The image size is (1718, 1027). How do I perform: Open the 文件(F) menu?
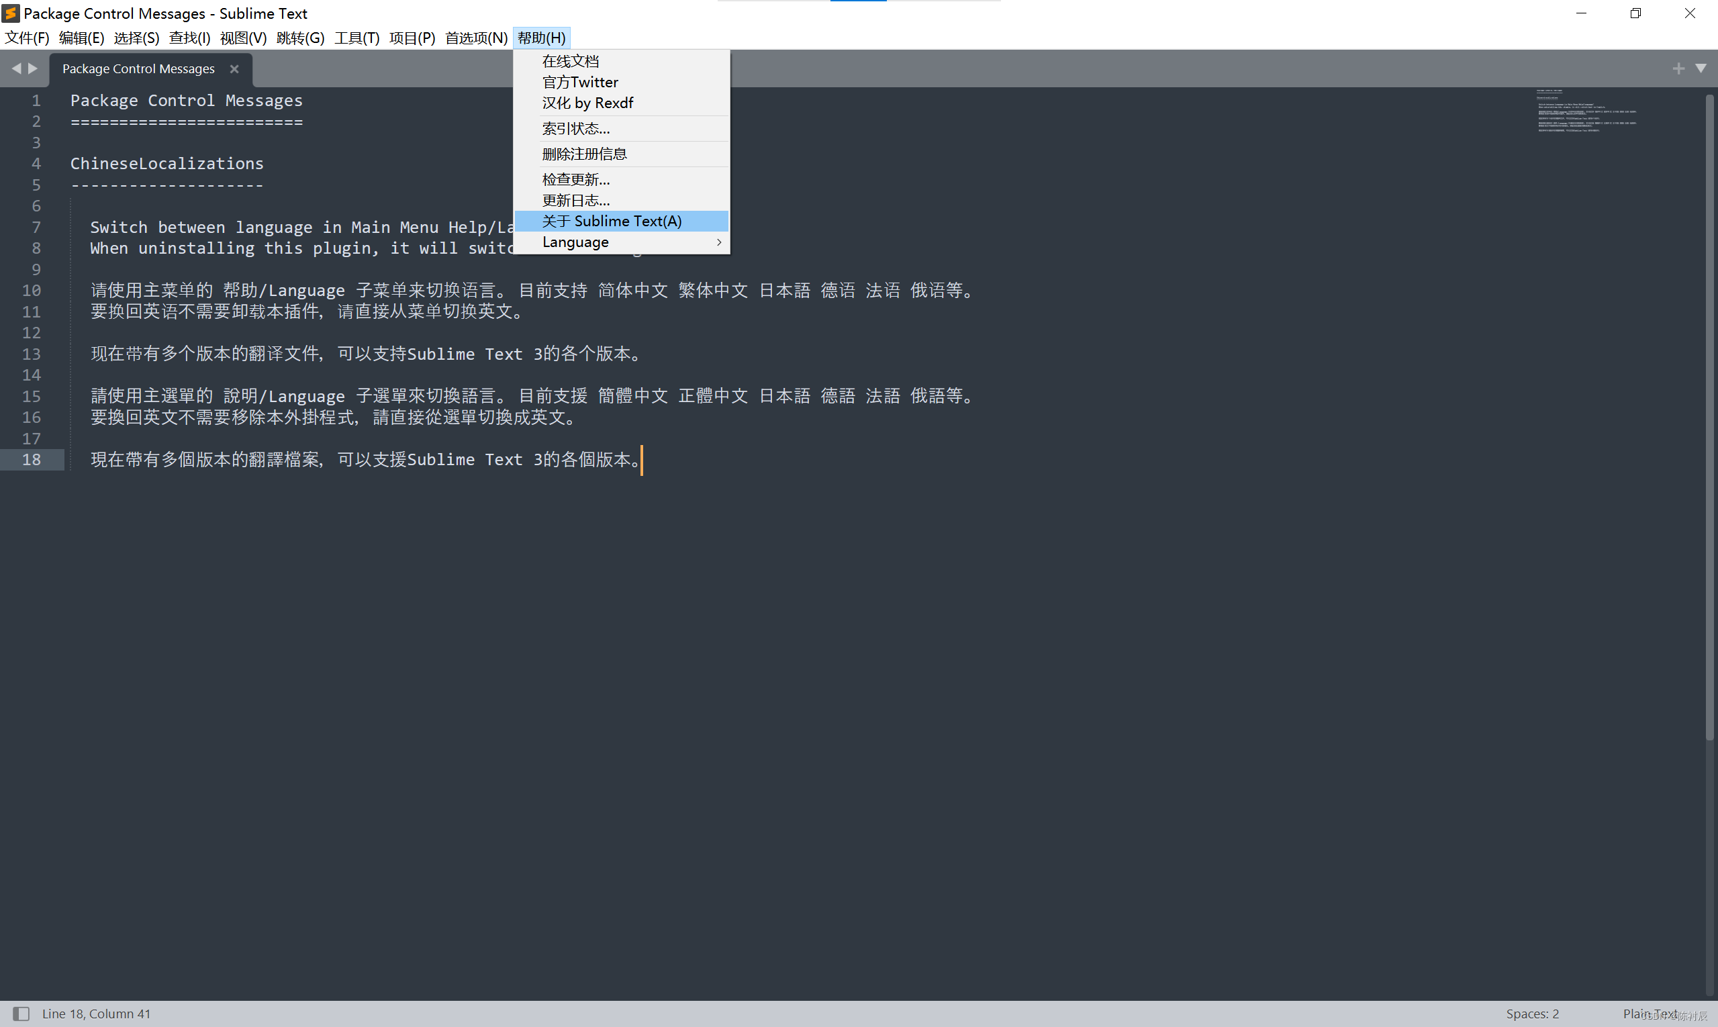(27, 38)
